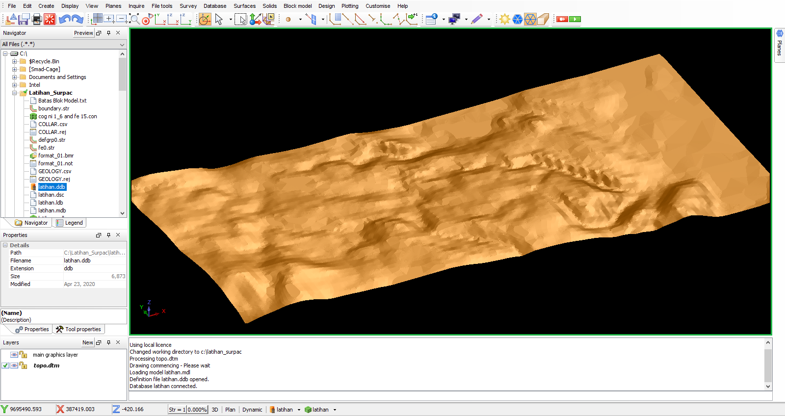Toggle topo.dtm active layer checkmark
The image size is (785, 416).
[x=5, y=365]
